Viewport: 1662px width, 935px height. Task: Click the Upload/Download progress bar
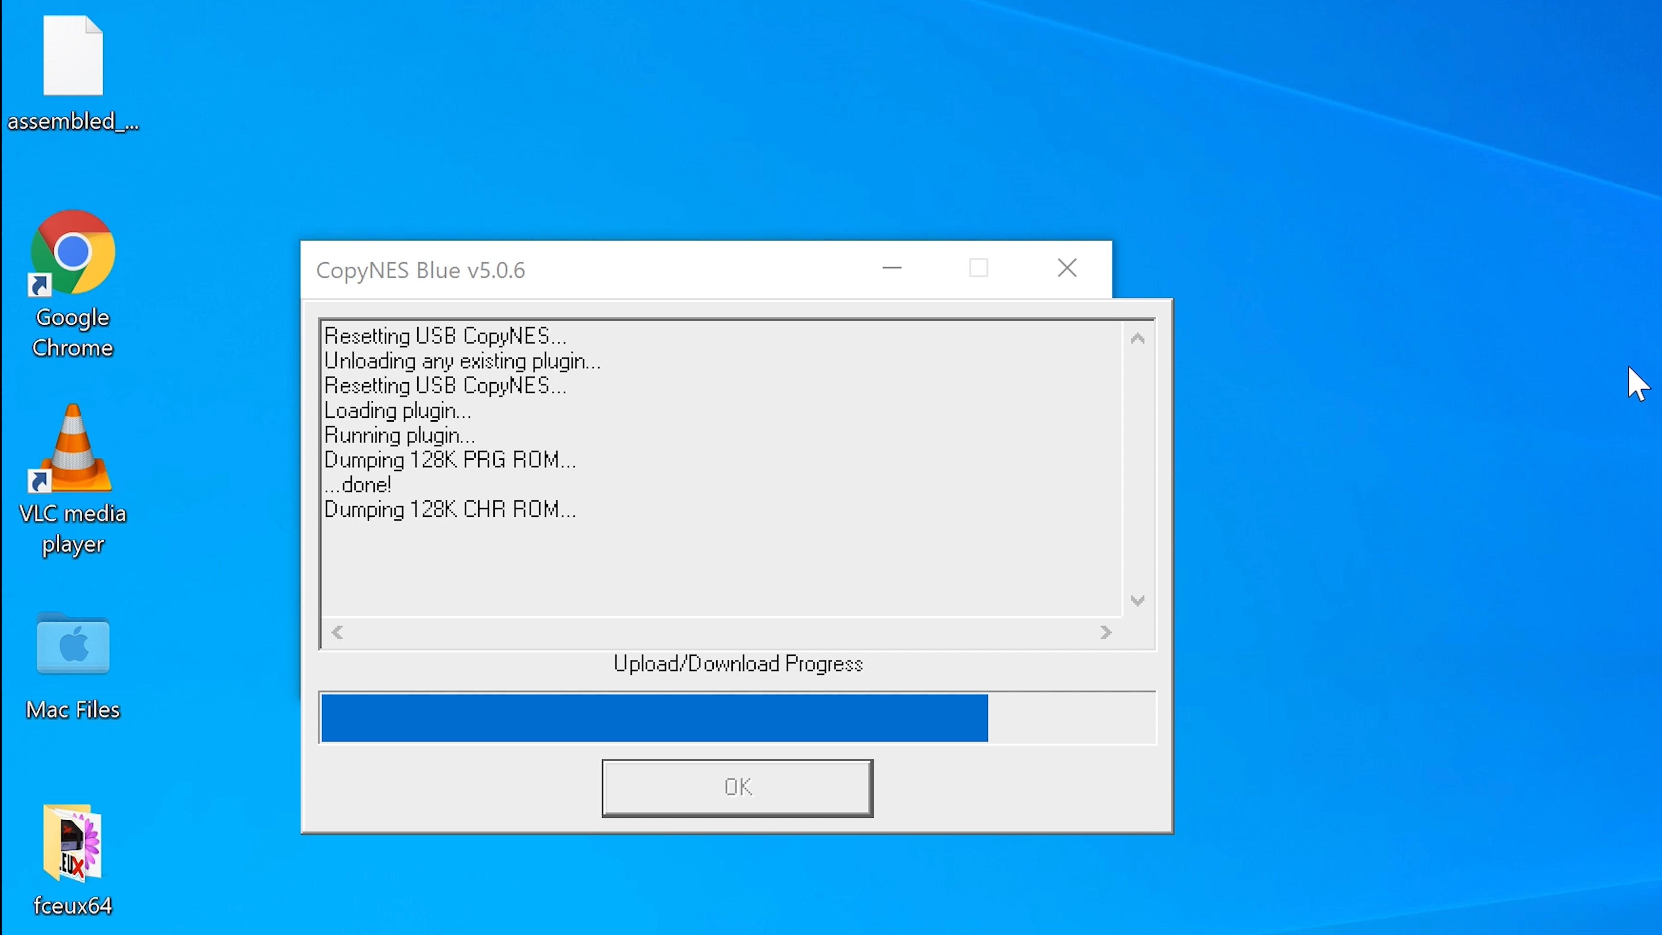click(738, 718)
